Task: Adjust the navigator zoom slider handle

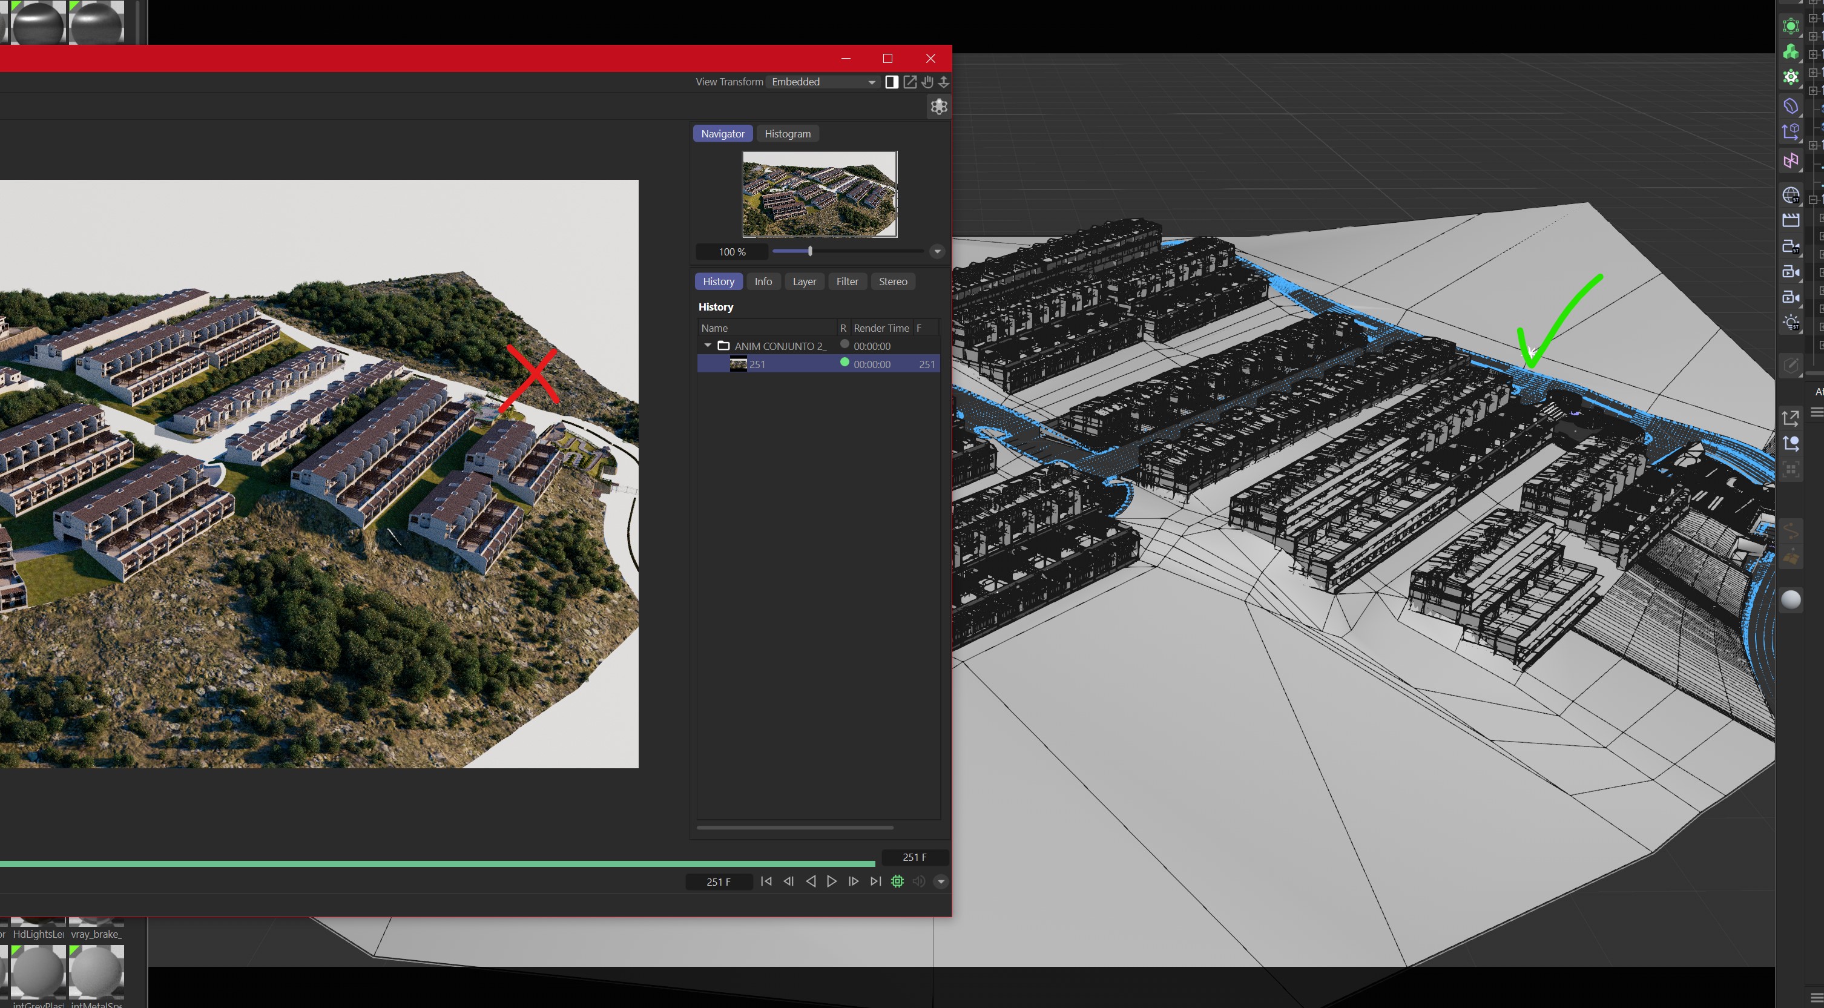Action: coord(810,251)
